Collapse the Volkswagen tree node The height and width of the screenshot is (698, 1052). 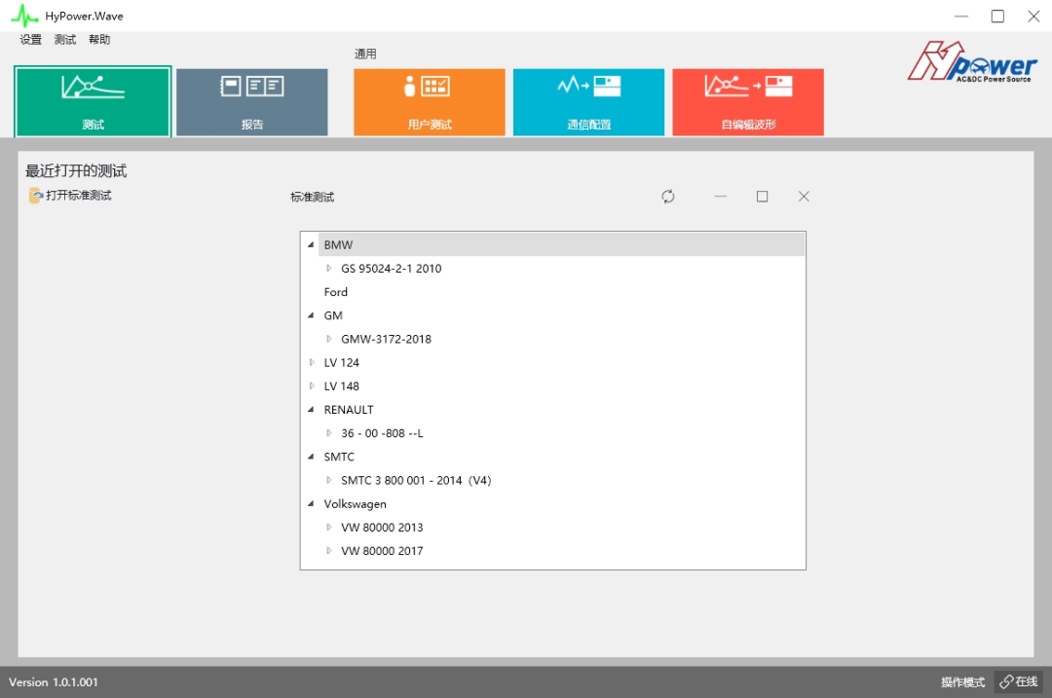pos(311,503)
